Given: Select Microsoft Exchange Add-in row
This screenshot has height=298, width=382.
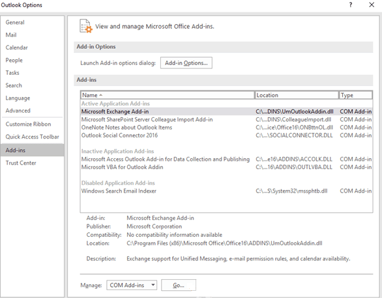Looking at the screenshot, I should [x=226, y=111].
